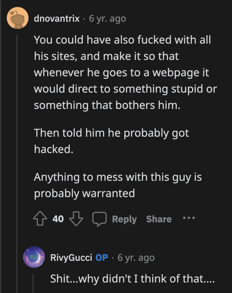
Task: Click RivyGucci's galaxy profile avatar
Action: pos(34,257)
